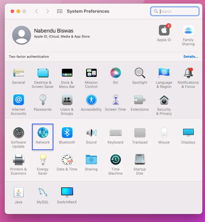Go back with the left chevron
The image size is (205, 222).
point(36,11)
